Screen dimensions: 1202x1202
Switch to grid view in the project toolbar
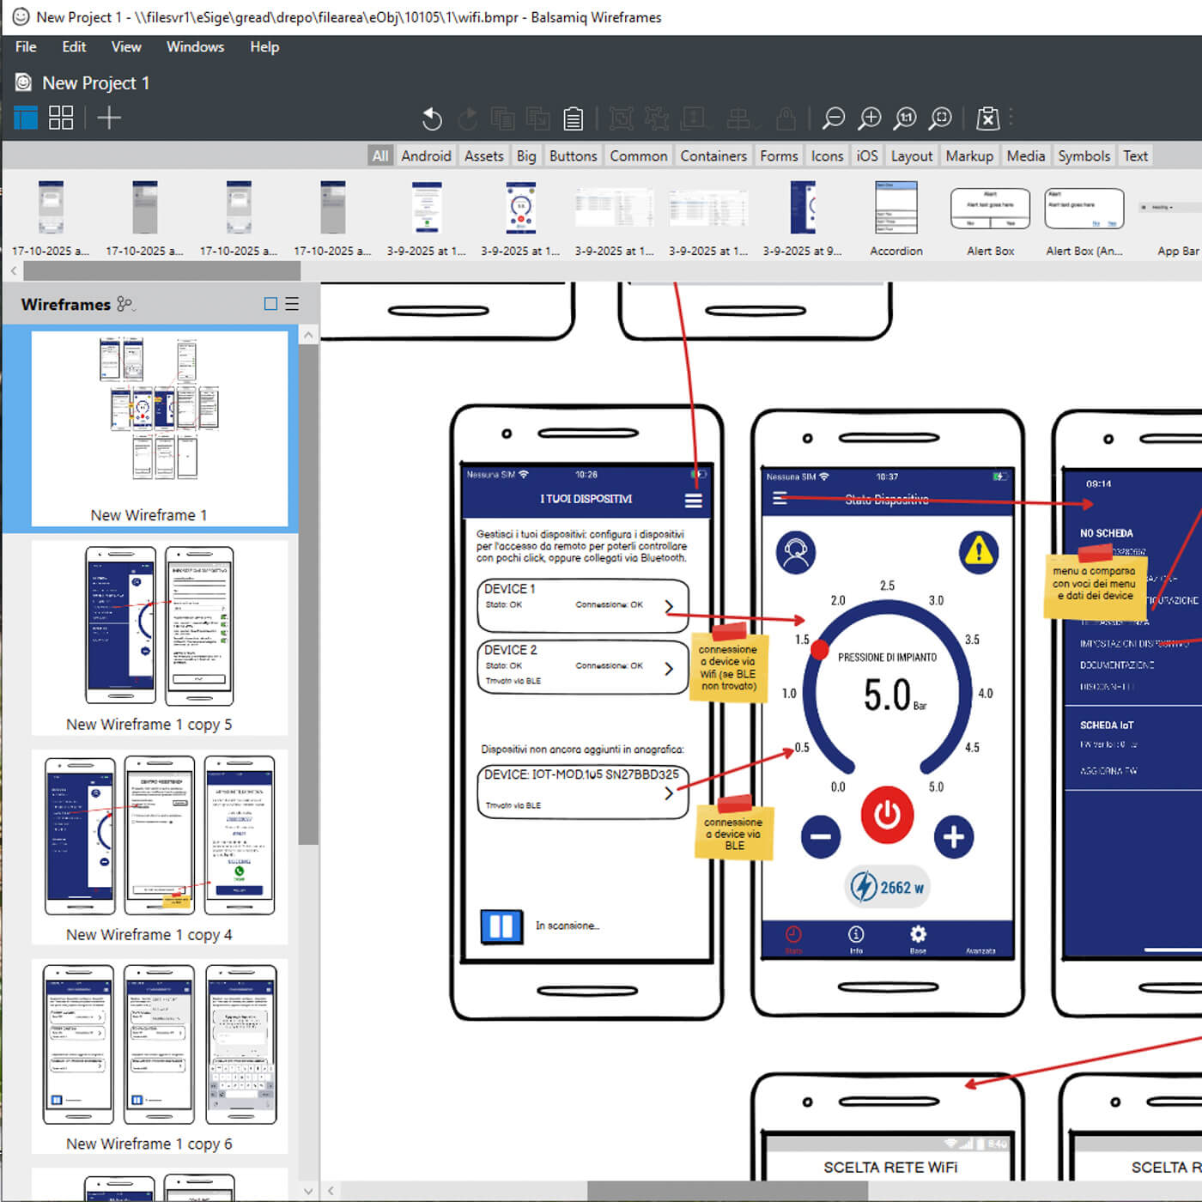[60, 117]
